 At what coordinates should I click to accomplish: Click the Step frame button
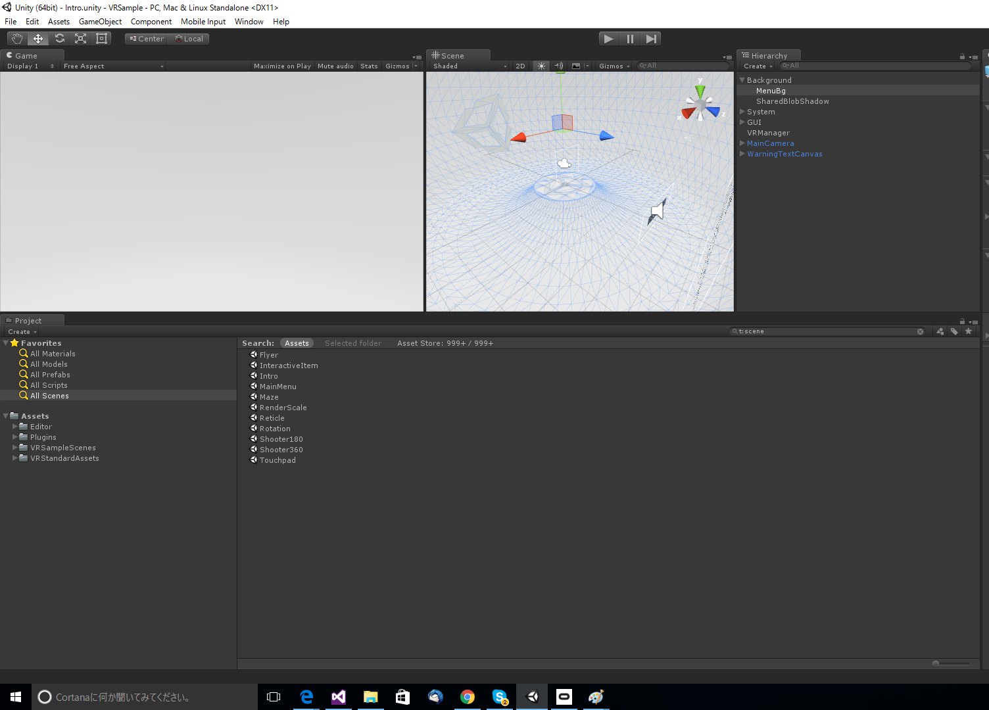650,39
